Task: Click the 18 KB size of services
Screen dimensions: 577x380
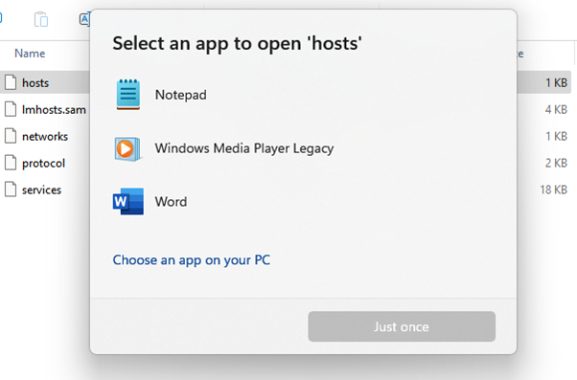Action: [x=553, y=190]
